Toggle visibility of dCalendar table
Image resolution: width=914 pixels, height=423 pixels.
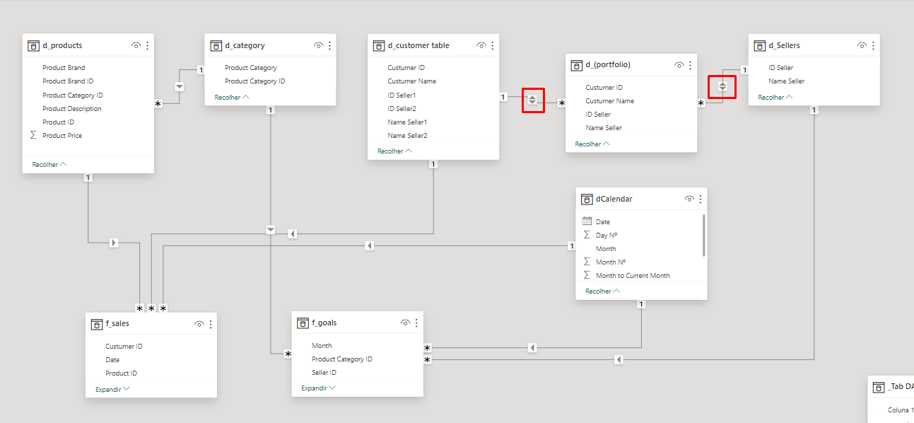pos(689,199)
